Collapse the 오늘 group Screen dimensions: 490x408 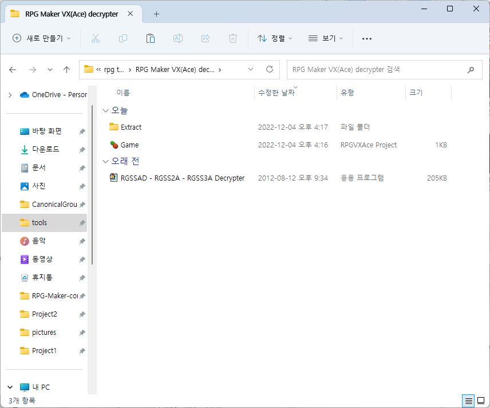[x=106, y=110]
